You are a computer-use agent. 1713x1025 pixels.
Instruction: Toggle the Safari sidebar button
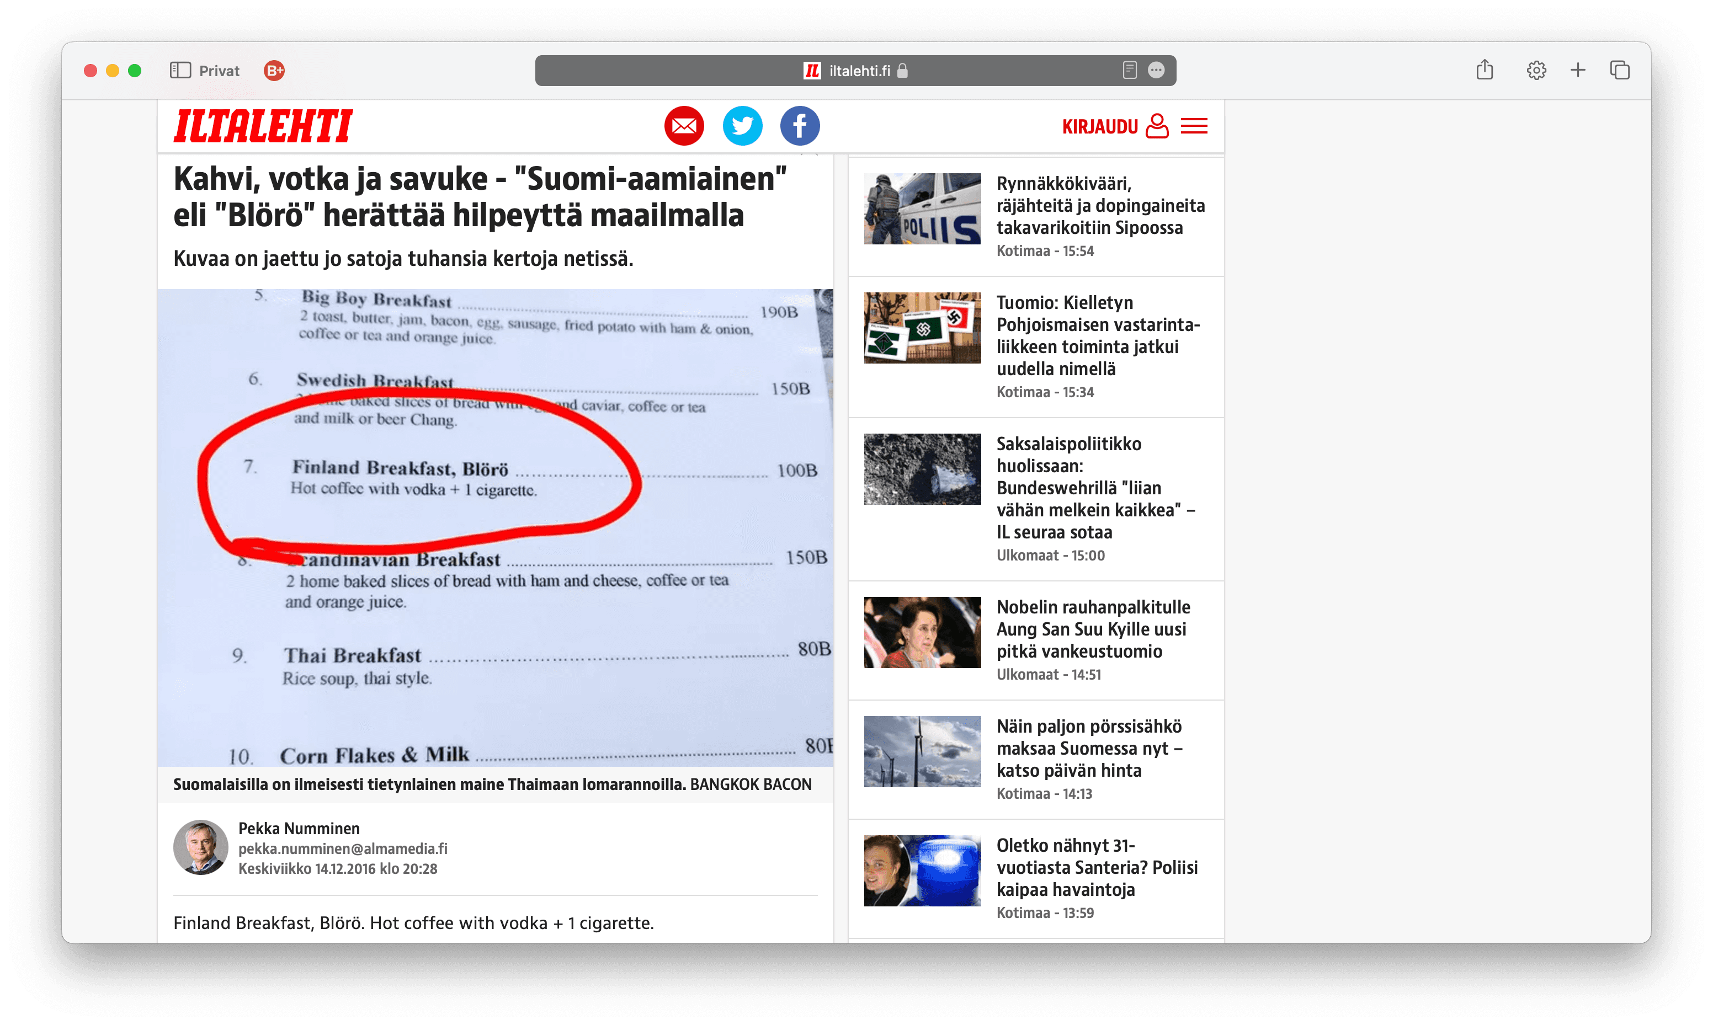tap(180, 71)
